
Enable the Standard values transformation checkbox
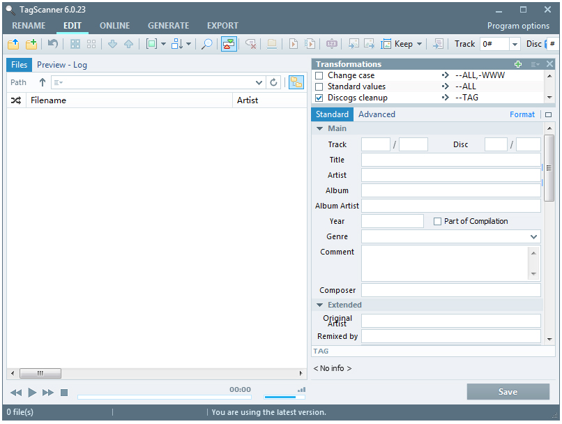(x=319, y=86)
